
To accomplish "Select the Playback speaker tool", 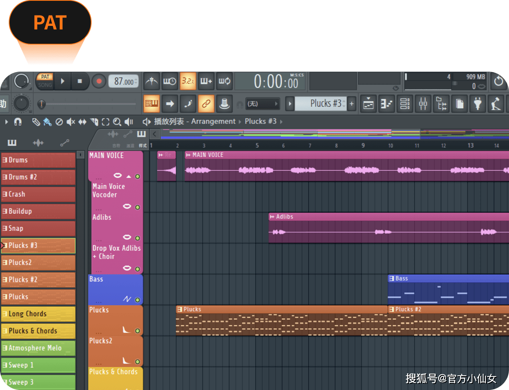I will [129, 122].
